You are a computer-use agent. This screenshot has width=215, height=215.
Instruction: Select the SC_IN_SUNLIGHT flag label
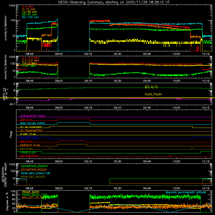coord(31,127)
